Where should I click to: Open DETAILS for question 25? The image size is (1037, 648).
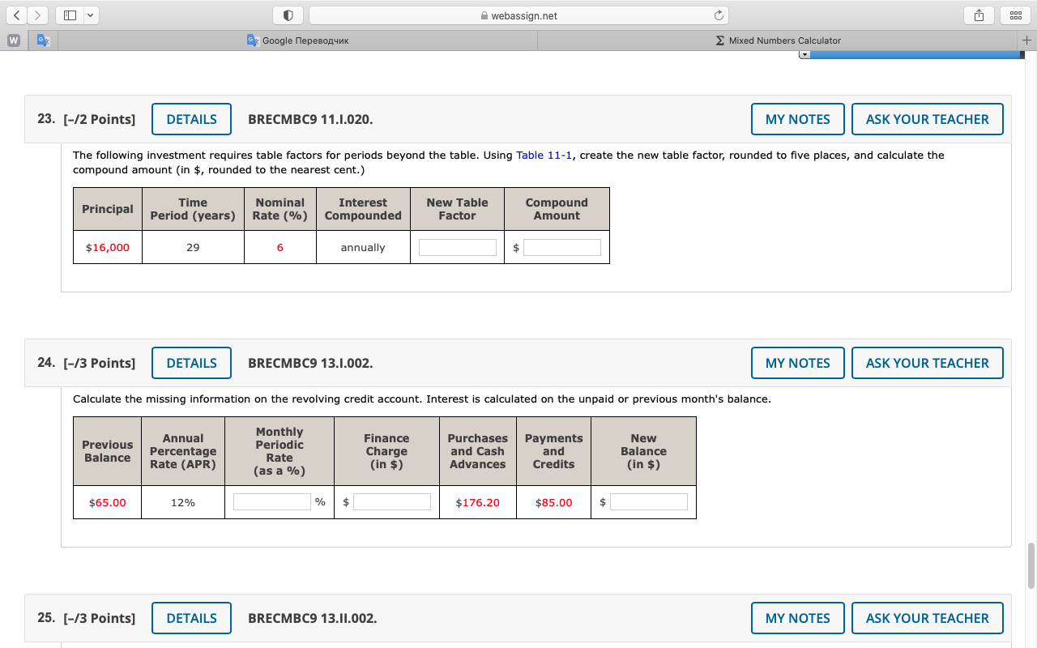pyautogui.click(x=191, y=618)
